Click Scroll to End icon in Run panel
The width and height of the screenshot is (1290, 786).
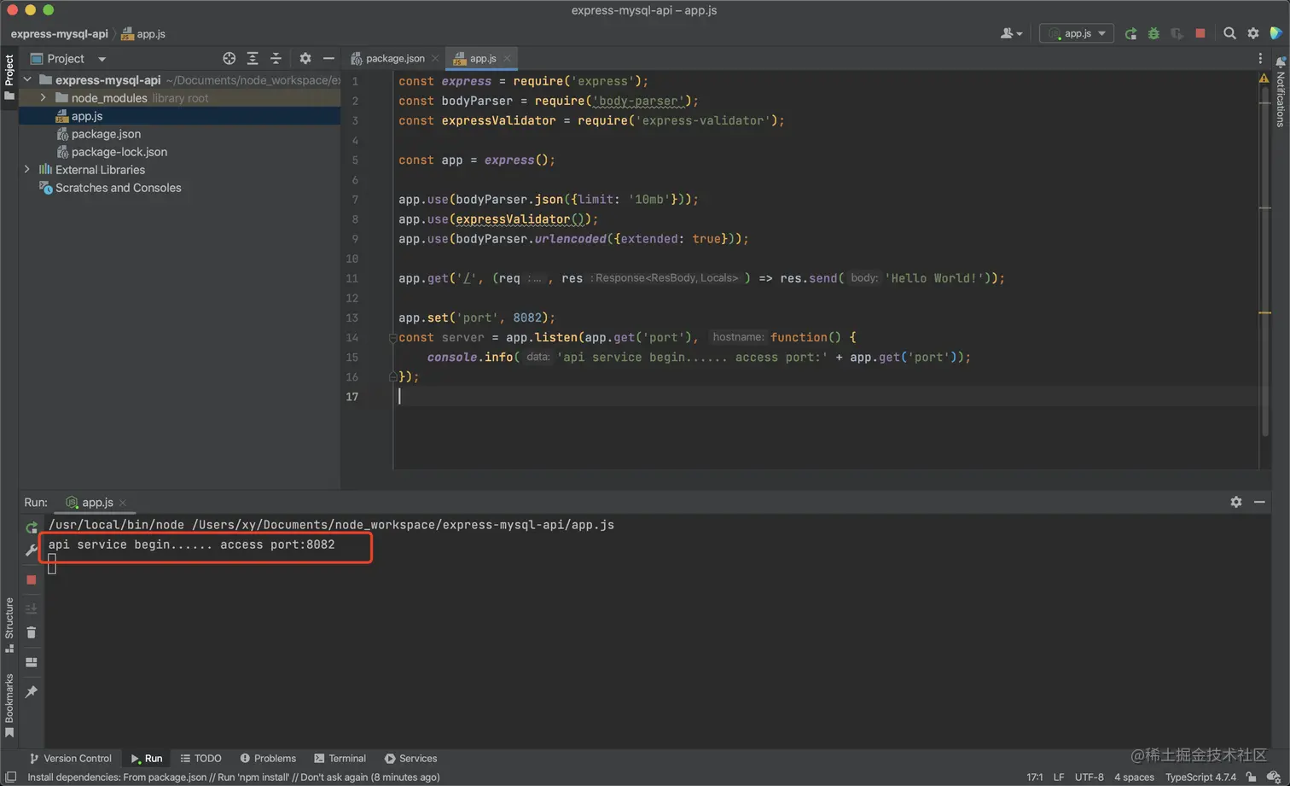point(32,608)
